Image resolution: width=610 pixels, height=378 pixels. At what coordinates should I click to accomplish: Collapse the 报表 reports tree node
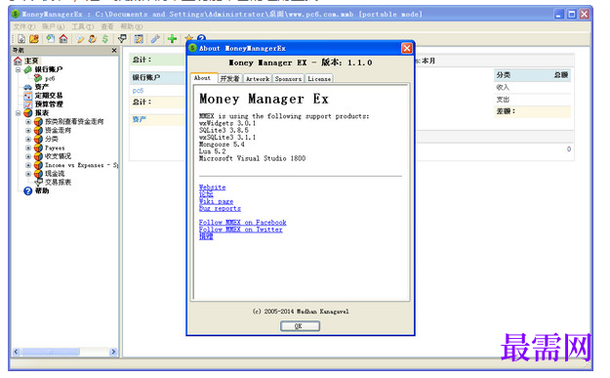(x=19, y=113)
